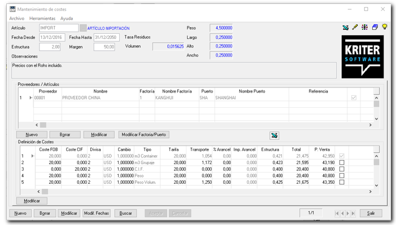Click the bottom bar Modificar button

point(69,213)
